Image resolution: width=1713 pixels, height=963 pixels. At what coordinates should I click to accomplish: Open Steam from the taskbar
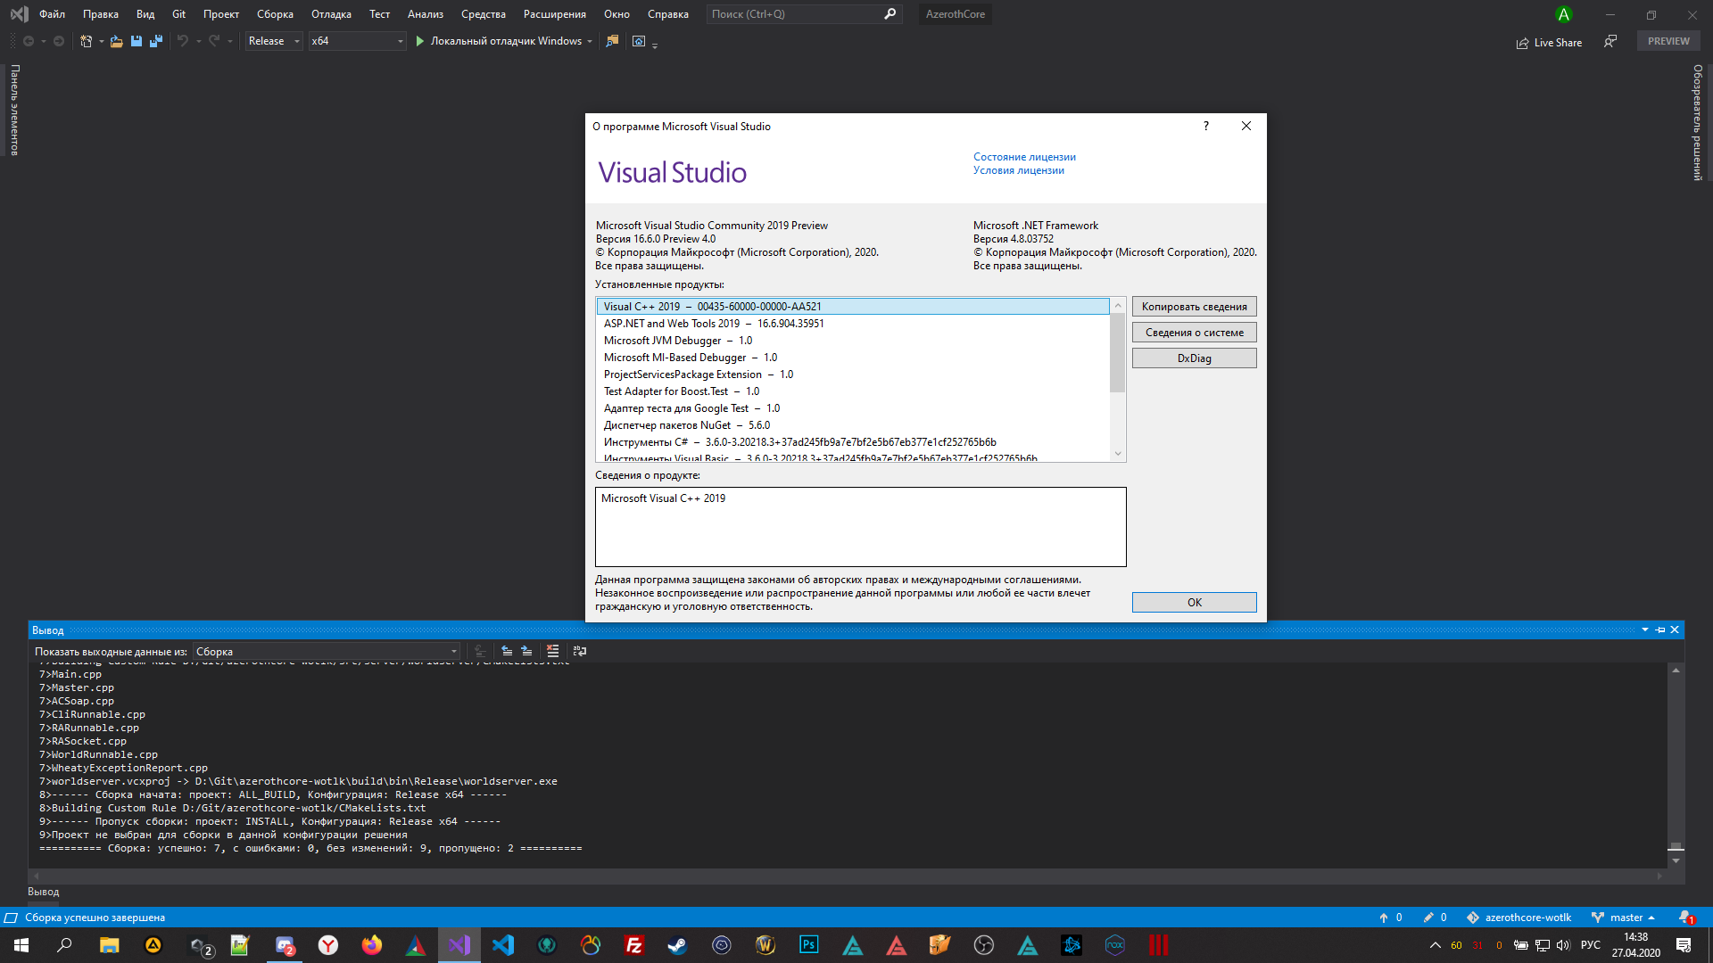coord(678,945)
